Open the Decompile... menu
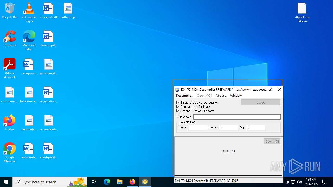This screenshot has width=333, height=187. click(x=185, y=96)
